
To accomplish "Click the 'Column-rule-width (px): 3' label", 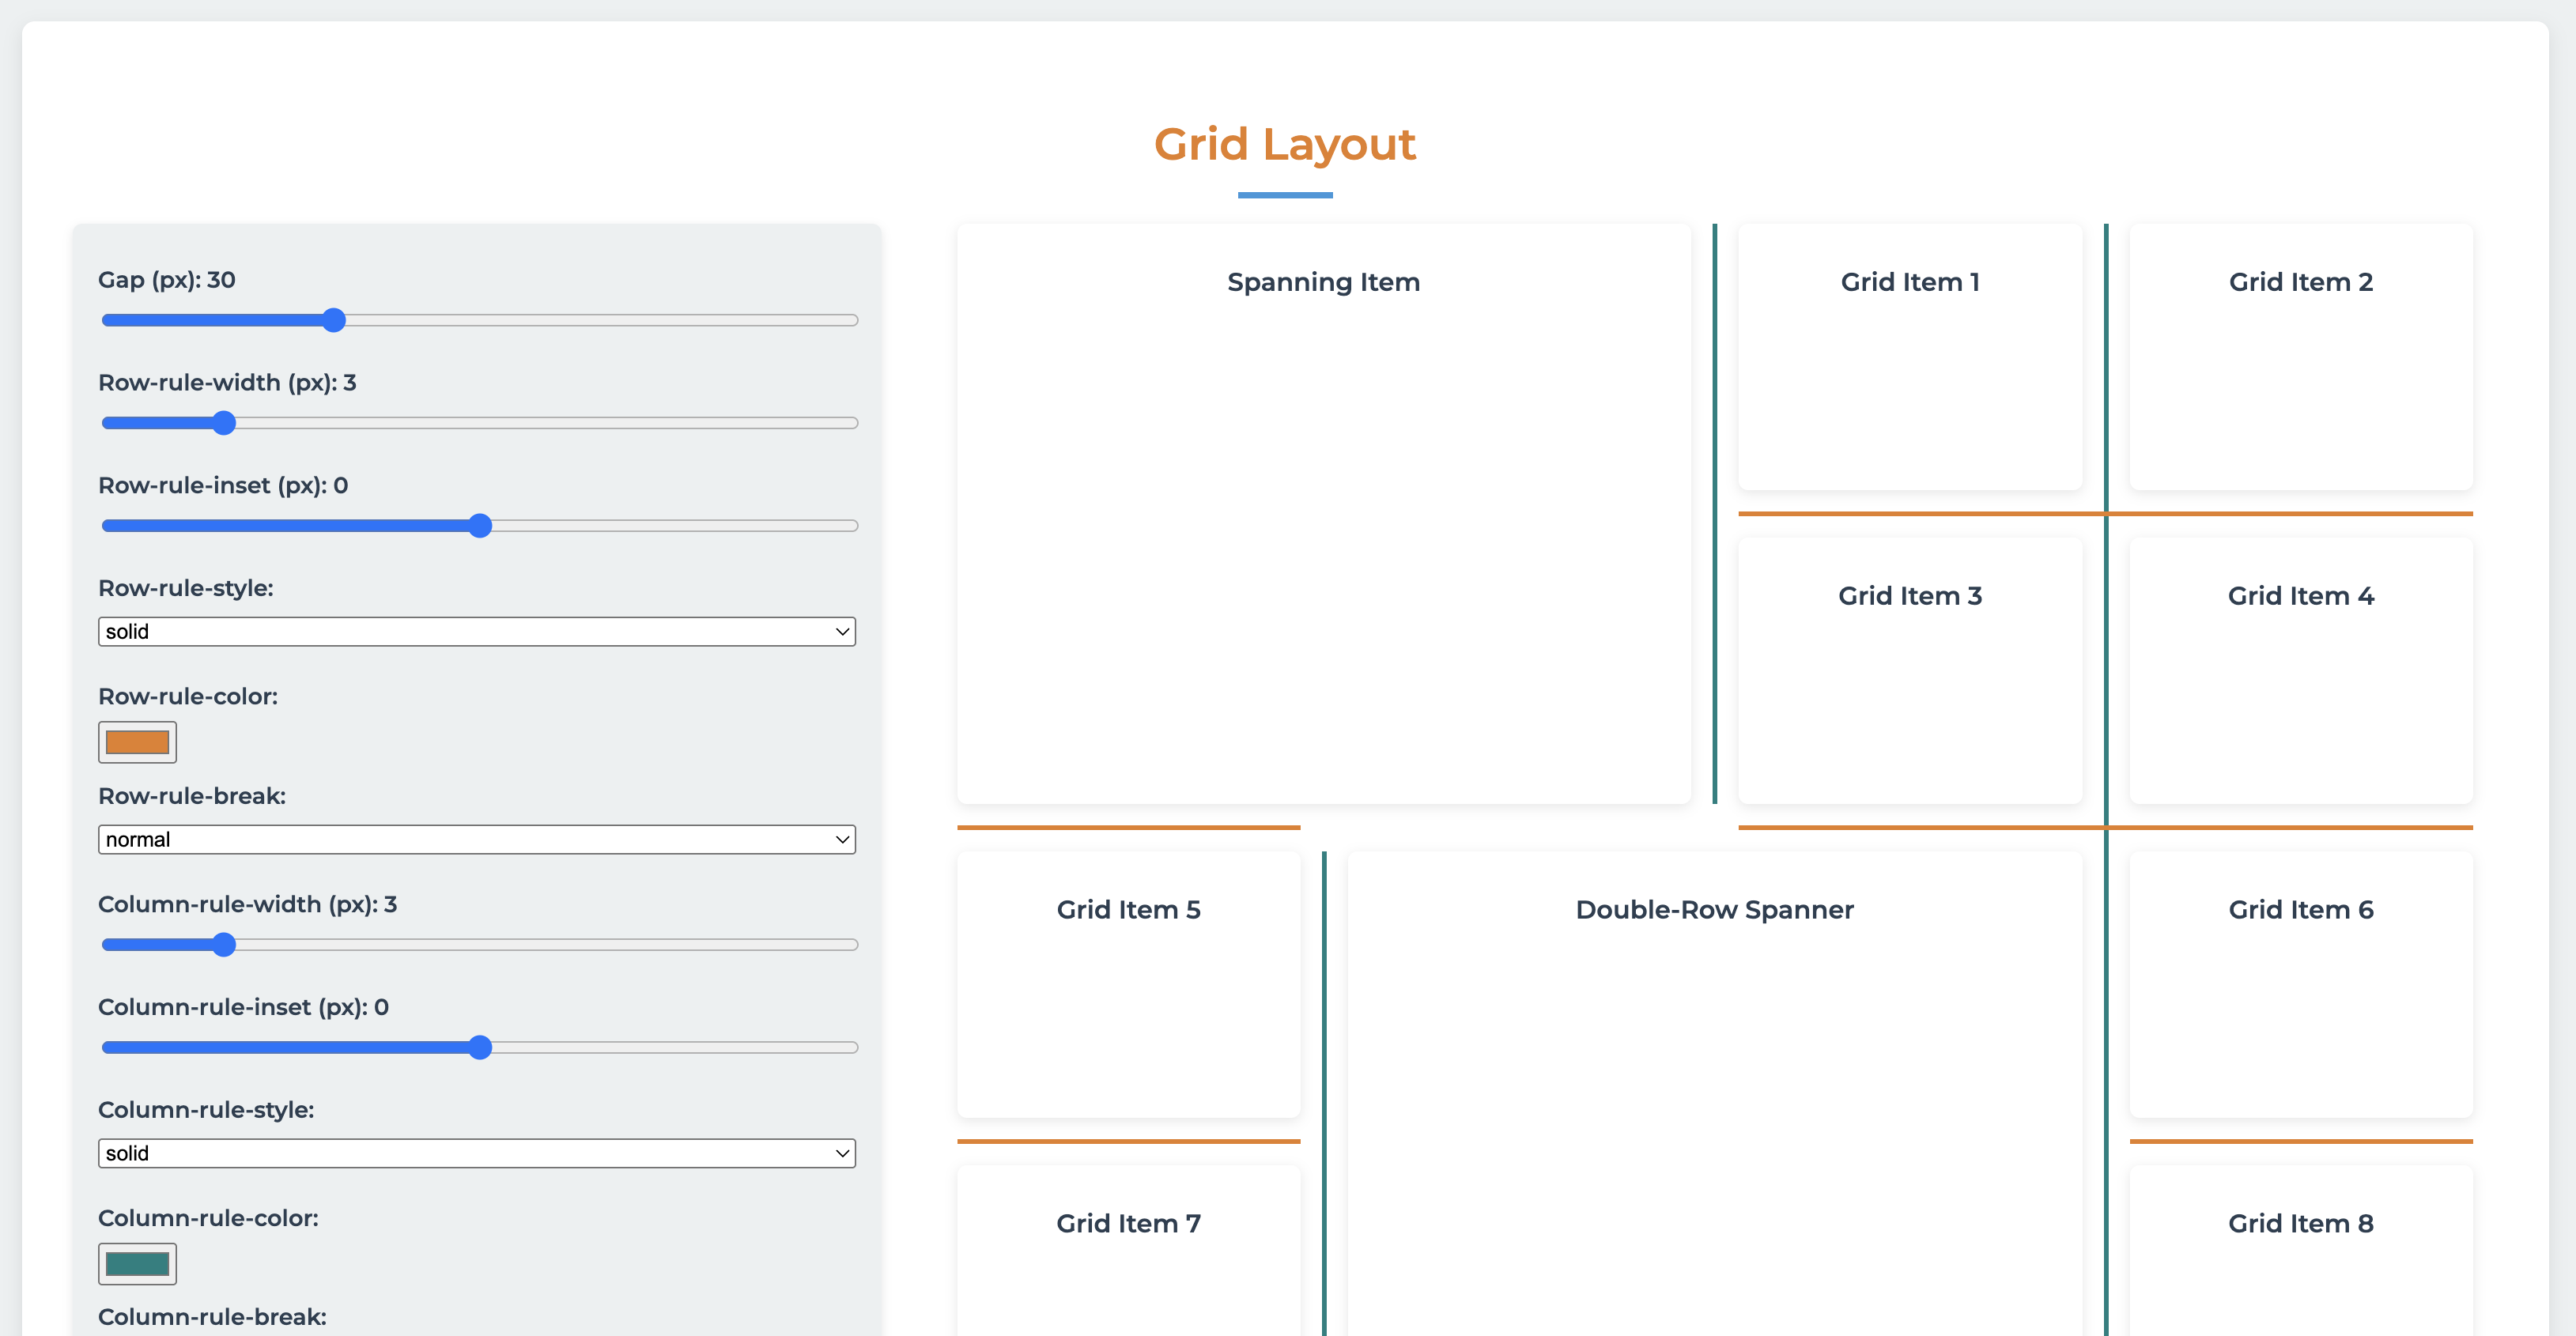I will (x=248, y=905).
